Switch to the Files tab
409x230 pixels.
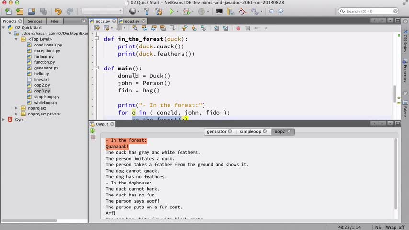[x=55, y=21]
